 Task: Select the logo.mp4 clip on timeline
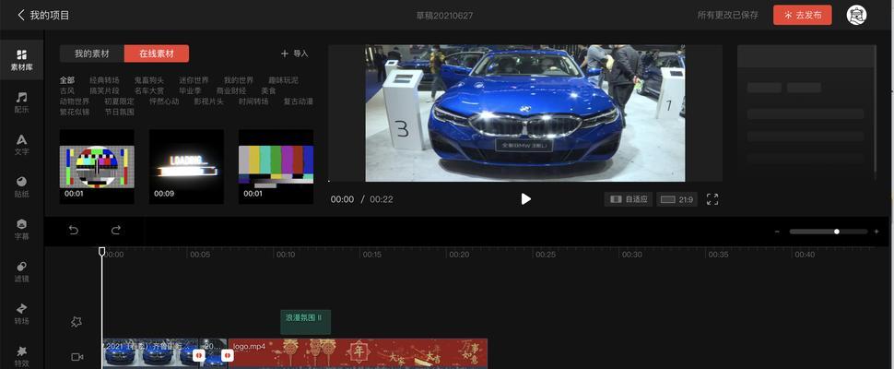pyautogui.click(x=358, y=353)
